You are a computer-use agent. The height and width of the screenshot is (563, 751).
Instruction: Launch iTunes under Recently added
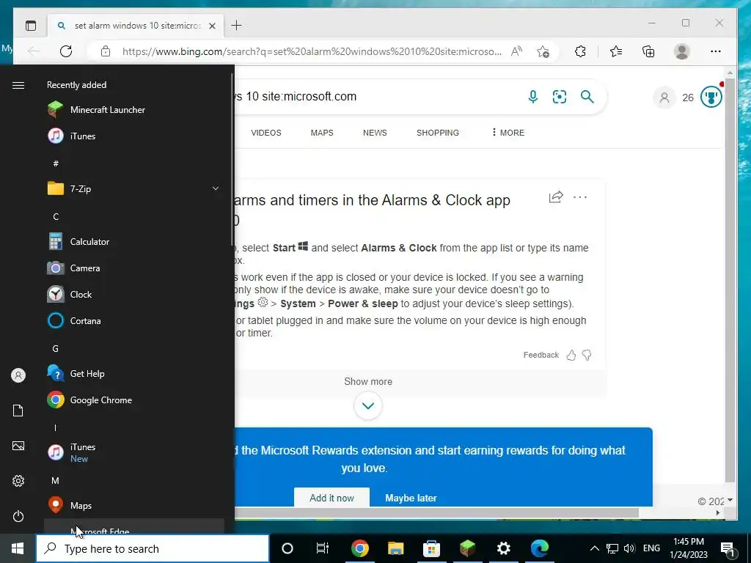(134, 136)
